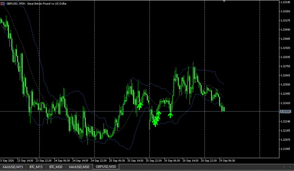Click the '25 Sep 22:30' time axis label
Screen dimensions: 294x171
pyautogui.click(x=154, y=161)
